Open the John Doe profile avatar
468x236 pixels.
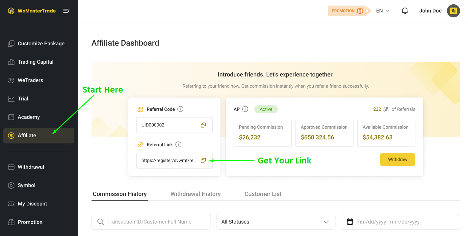pyautogui.click(x=453, y=11)
